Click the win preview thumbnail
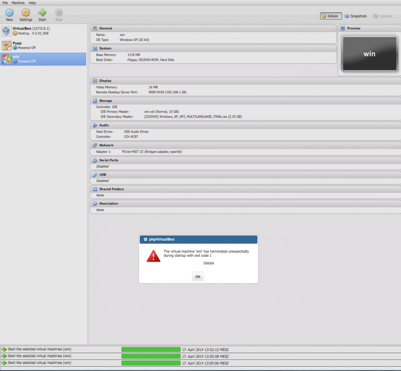Viewport: 401px width, 371px height. coord(369,54)
